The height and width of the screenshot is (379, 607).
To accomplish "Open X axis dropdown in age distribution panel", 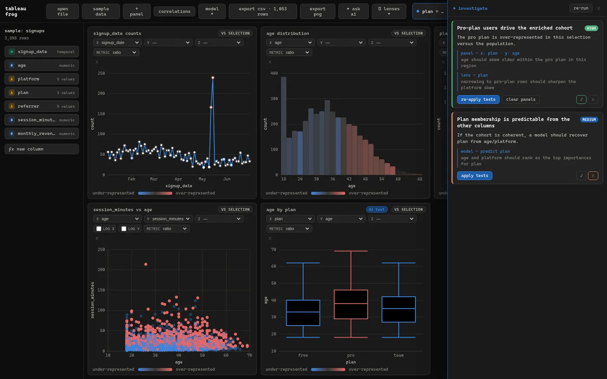I will 290,42.
